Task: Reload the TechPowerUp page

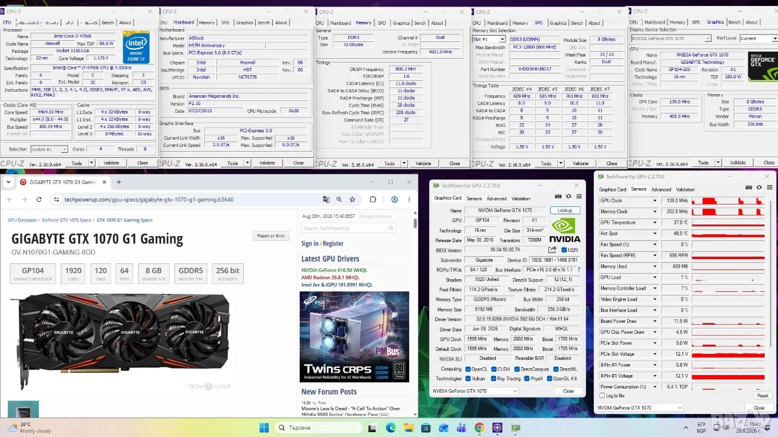Action: click(39, 200)
